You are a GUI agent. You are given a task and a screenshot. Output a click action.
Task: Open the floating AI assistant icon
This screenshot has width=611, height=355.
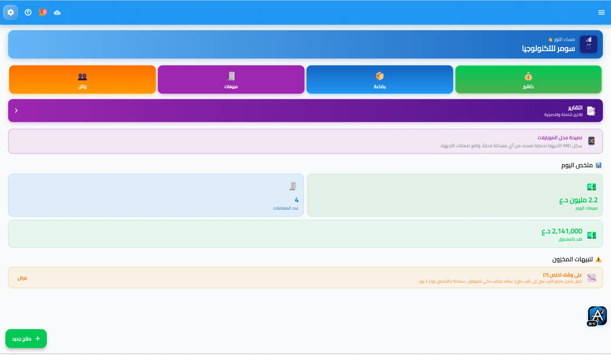pos(597,316)
